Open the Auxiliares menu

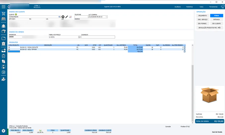[177, 7]
